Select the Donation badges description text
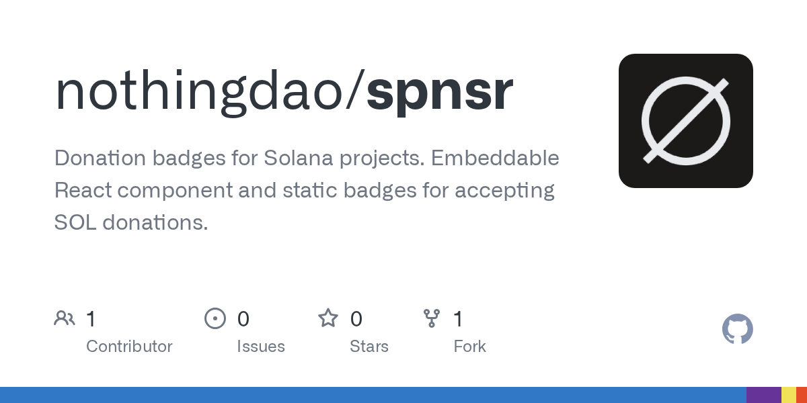Image resolution: width=807 pixels, height=403 pixels. 306,190
